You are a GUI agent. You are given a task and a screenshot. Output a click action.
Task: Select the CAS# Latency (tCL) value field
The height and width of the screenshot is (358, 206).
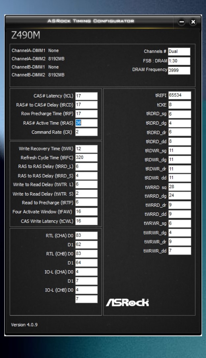tap(86, 96)
